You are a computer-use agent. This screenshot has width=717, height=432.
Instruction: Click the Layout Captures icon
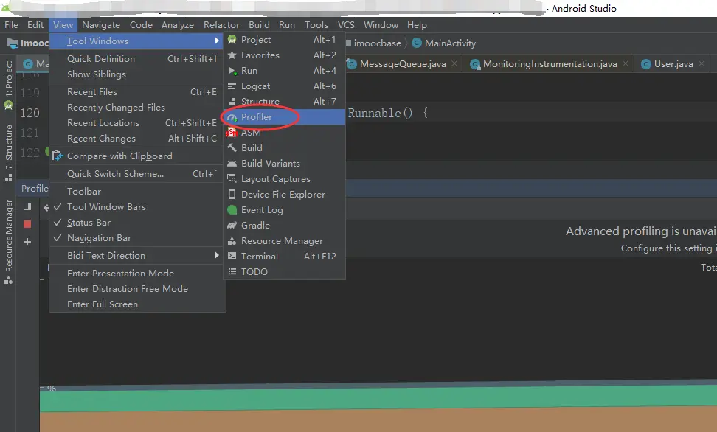(x=232, y=178)
